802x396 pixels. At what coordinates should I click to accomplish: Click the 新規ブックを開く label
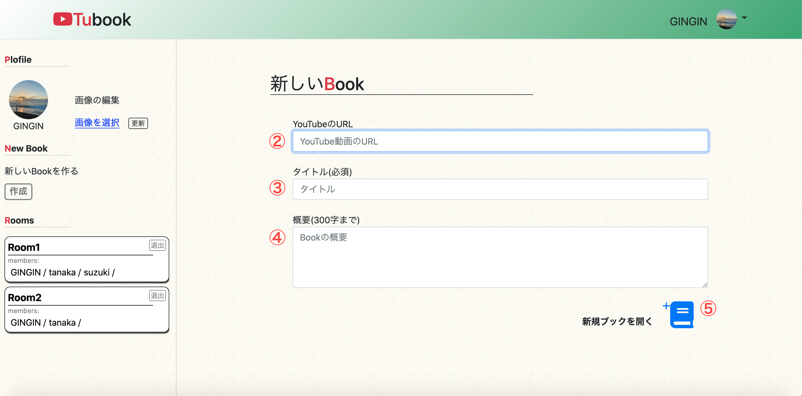pyautogui.click(x=617, y=321)
